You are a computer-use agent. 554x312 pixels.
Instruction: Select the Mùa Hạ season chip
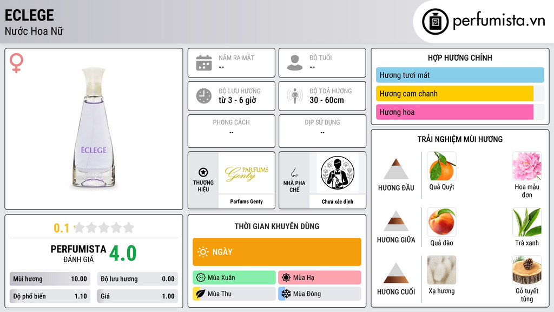point(320,277)
